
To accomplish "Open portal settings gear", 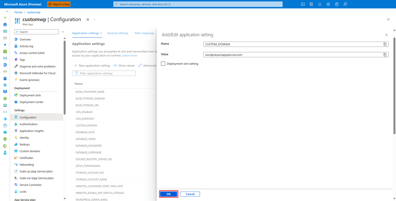I will click(x=328, y=4).
